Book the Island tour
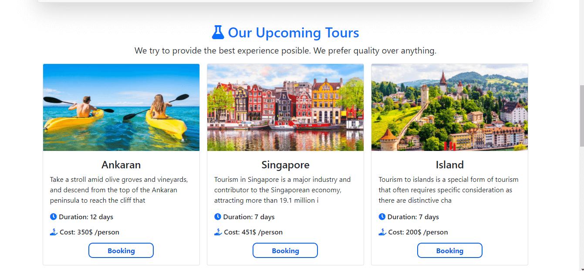Image resolution: width=584 pixels, height=271 pixels. (x=450, y=251)
